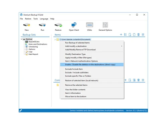
Task: Select Items and Destinations in the tree
Action: click(38, 44)
